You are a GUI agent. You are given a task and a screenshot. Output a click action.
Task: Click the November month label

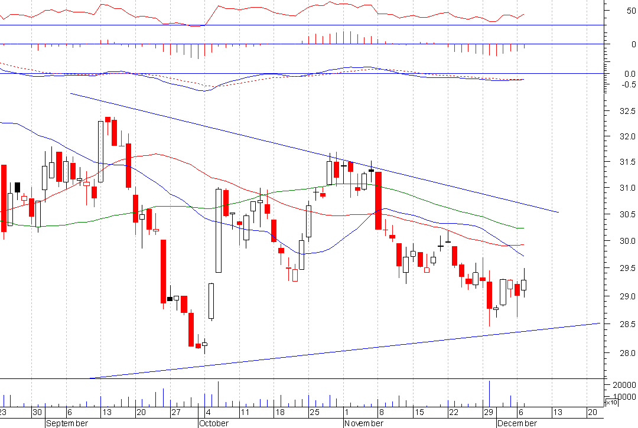point(364,423)
